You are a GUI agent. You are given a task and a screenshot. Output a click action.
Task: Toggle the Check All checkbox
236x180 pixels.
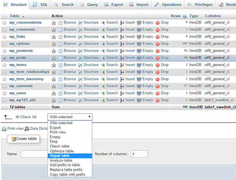click(x=18, y=117)
